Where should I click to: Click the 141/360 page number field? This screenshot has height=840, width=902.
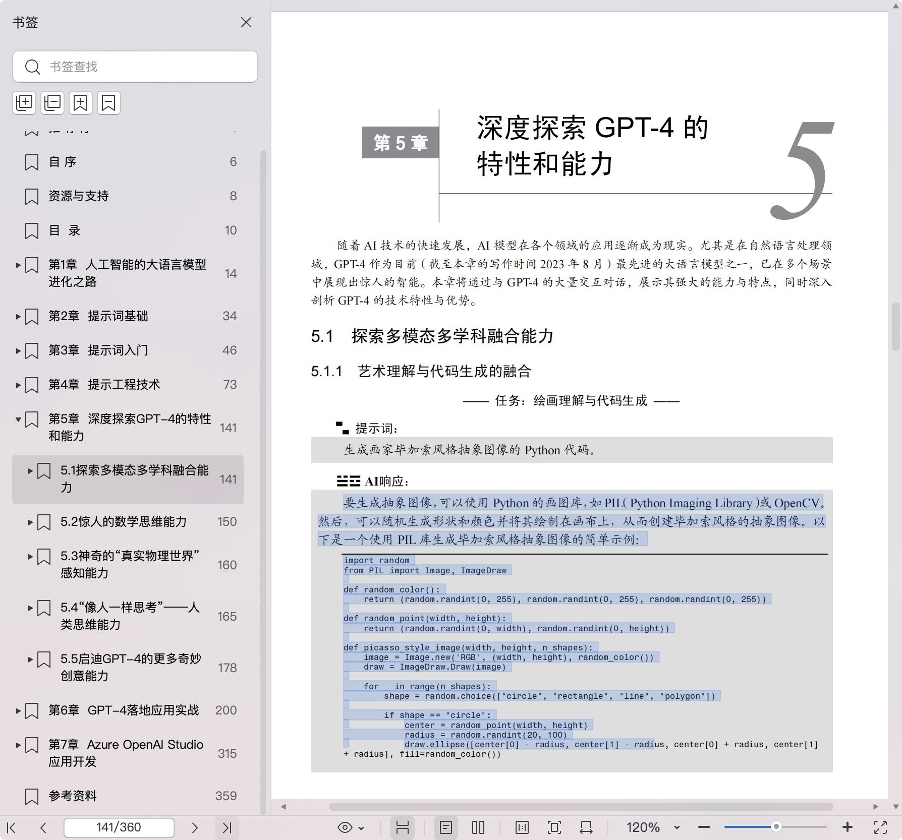[119, 827]
